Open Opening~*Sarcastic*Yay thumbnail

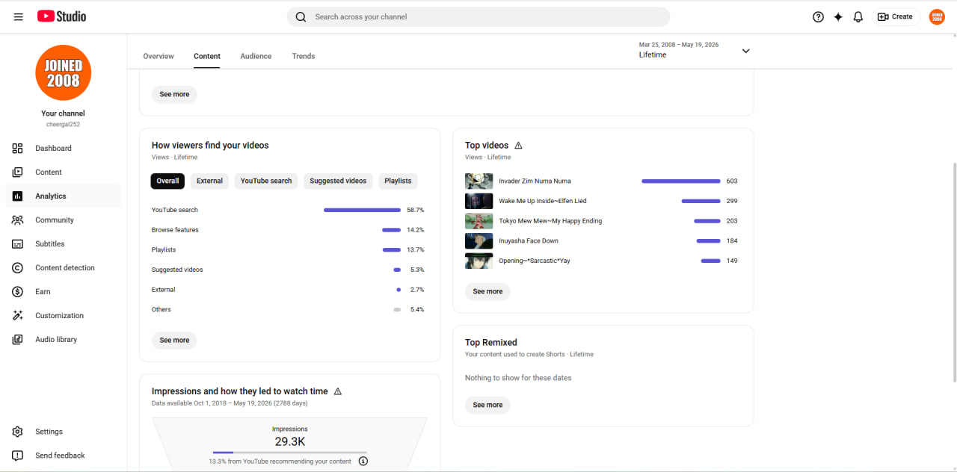click(478, 261)
